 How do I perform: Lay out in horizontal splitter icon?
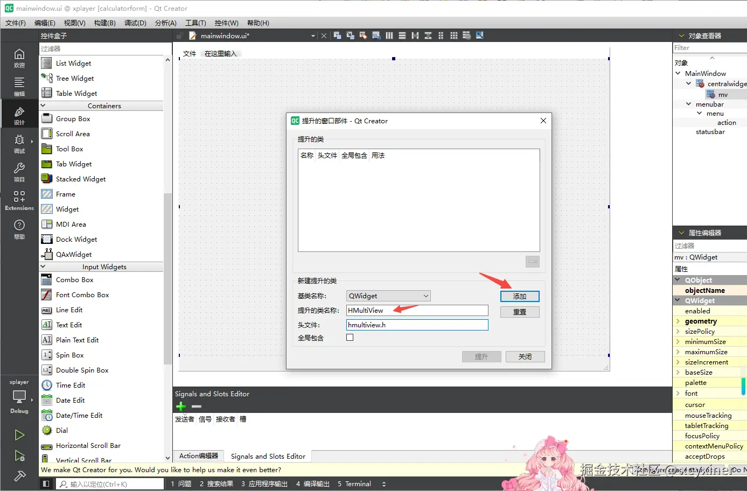pyautogui.click(x=415, y=36)
